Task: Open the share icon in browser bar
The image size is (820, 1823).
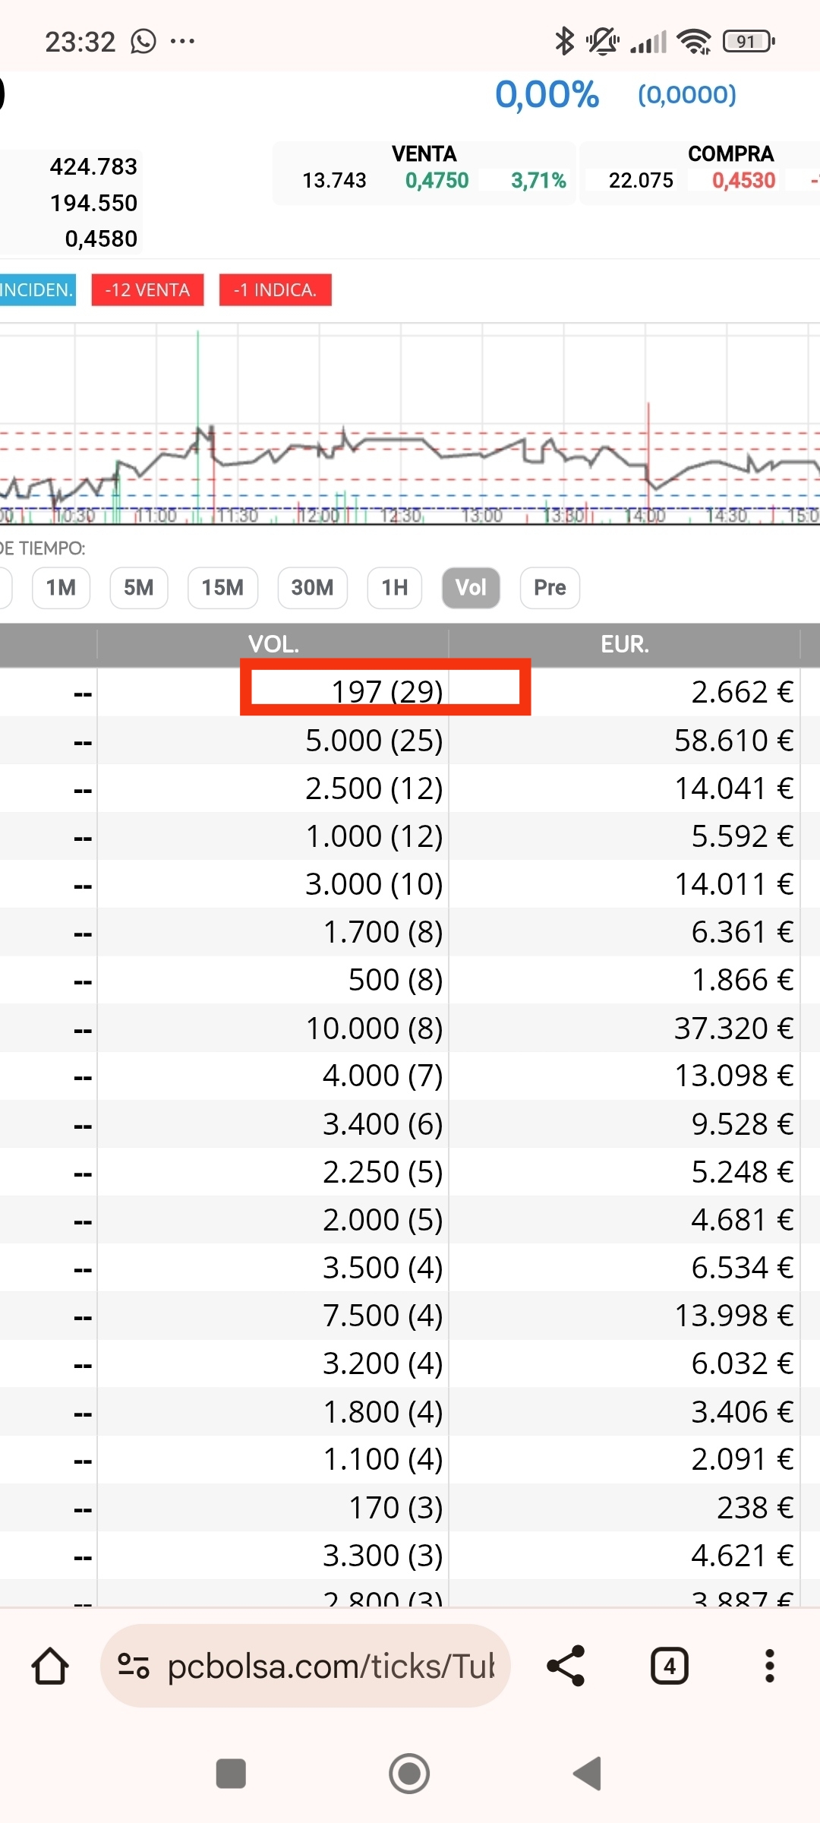Action: 566,1667
